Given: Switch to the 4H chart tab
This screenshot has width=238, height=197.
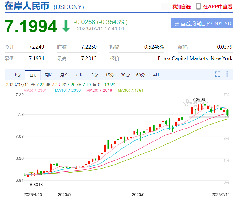Looking at the screenshot, I should coord(156,75).
